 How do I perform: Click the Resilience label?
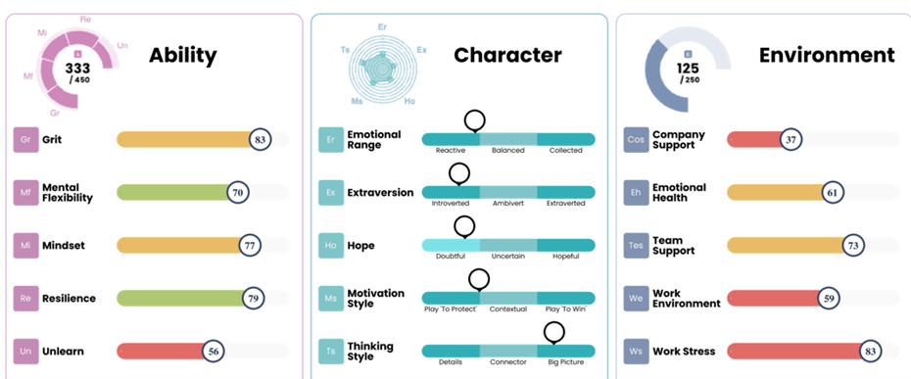70,298
